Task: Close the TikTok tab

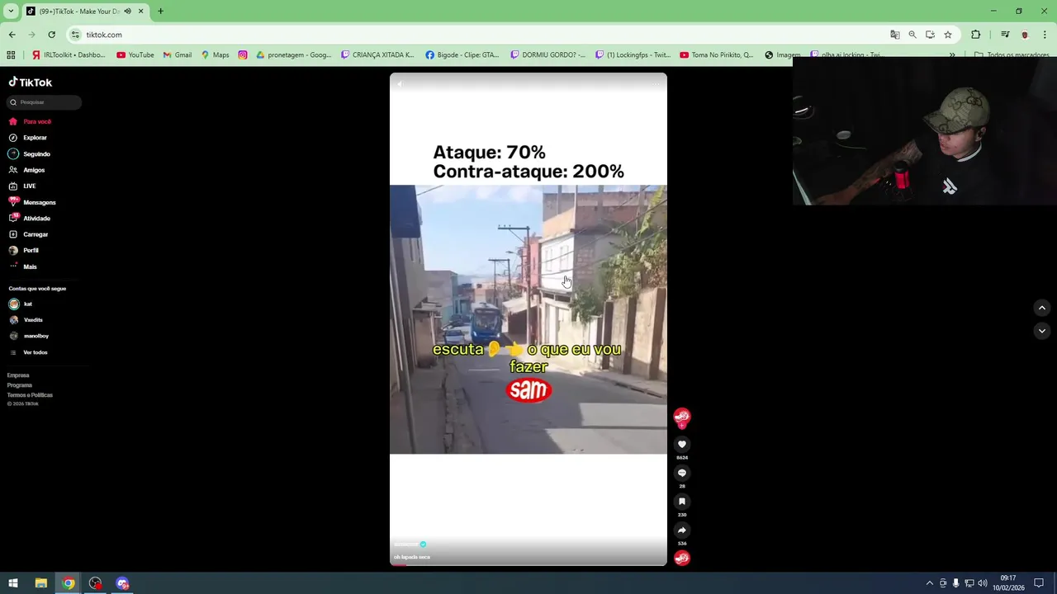Action: click(x=140, y=12)
